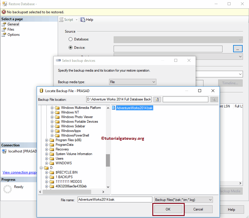Screen dimensions: 249x218
Task: Expand the Users folder node
Action: pos(47,158)
